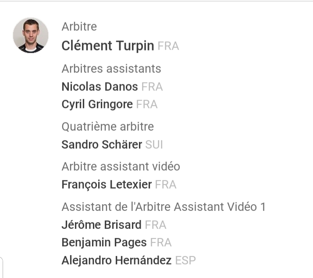Click FRA beside Clément Turpin
The height and width of the screenshot is (278, 313).
(x=168, y=46)
